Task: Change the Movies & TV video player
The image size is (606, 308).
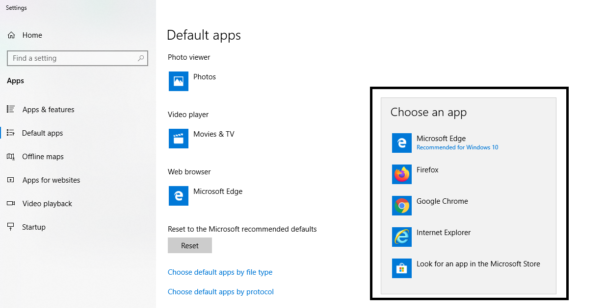Action: point(202,139)
